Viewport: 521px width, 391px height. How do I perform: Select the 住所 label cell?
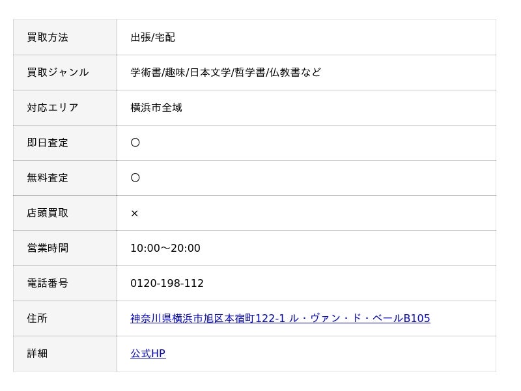[x=64, y=318]
